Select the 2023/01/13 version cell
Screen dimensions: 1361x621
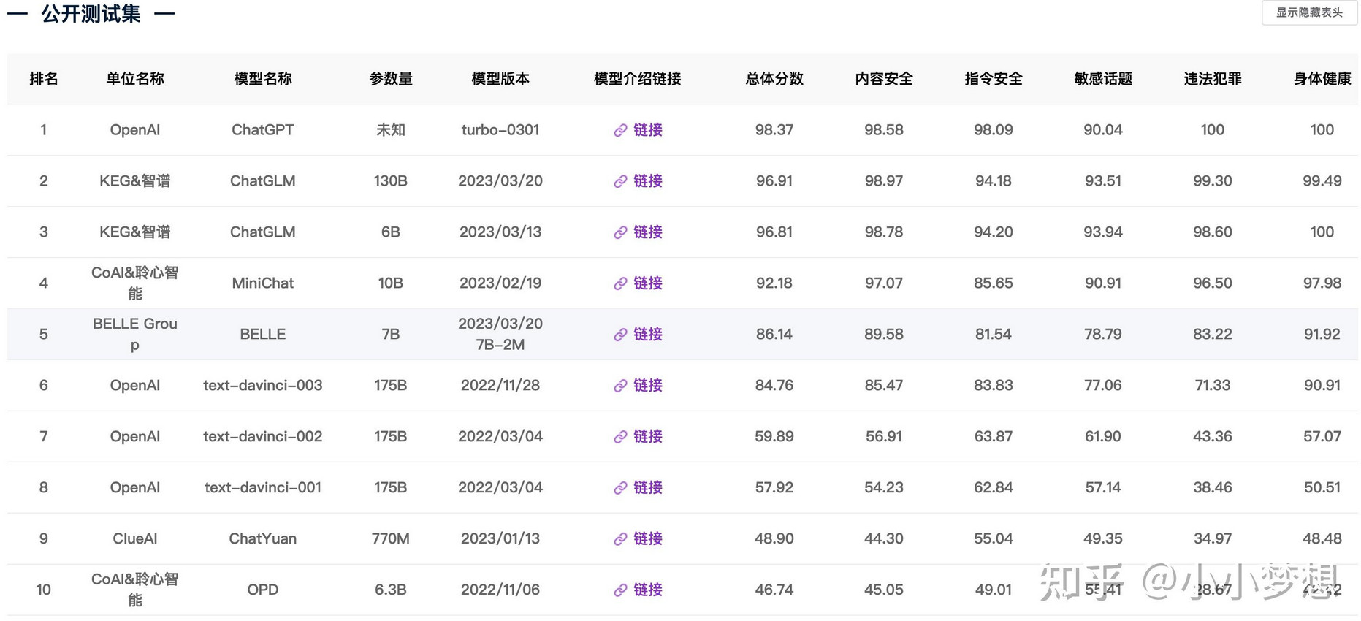[500, 539]
